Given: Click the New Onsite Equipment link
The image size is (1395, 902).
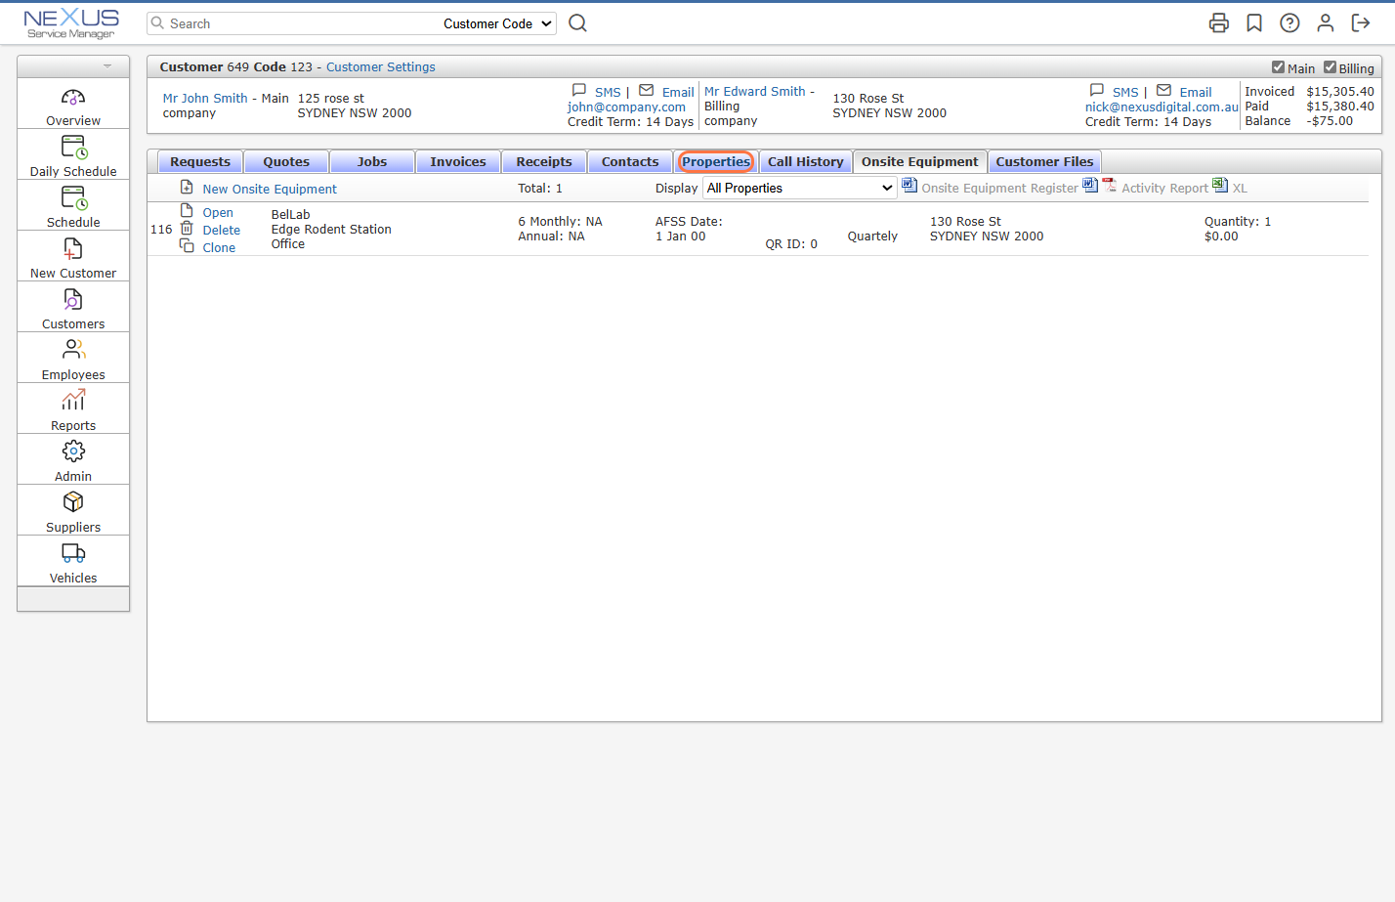Looking at the screenshot, I should tap(270, 190).
